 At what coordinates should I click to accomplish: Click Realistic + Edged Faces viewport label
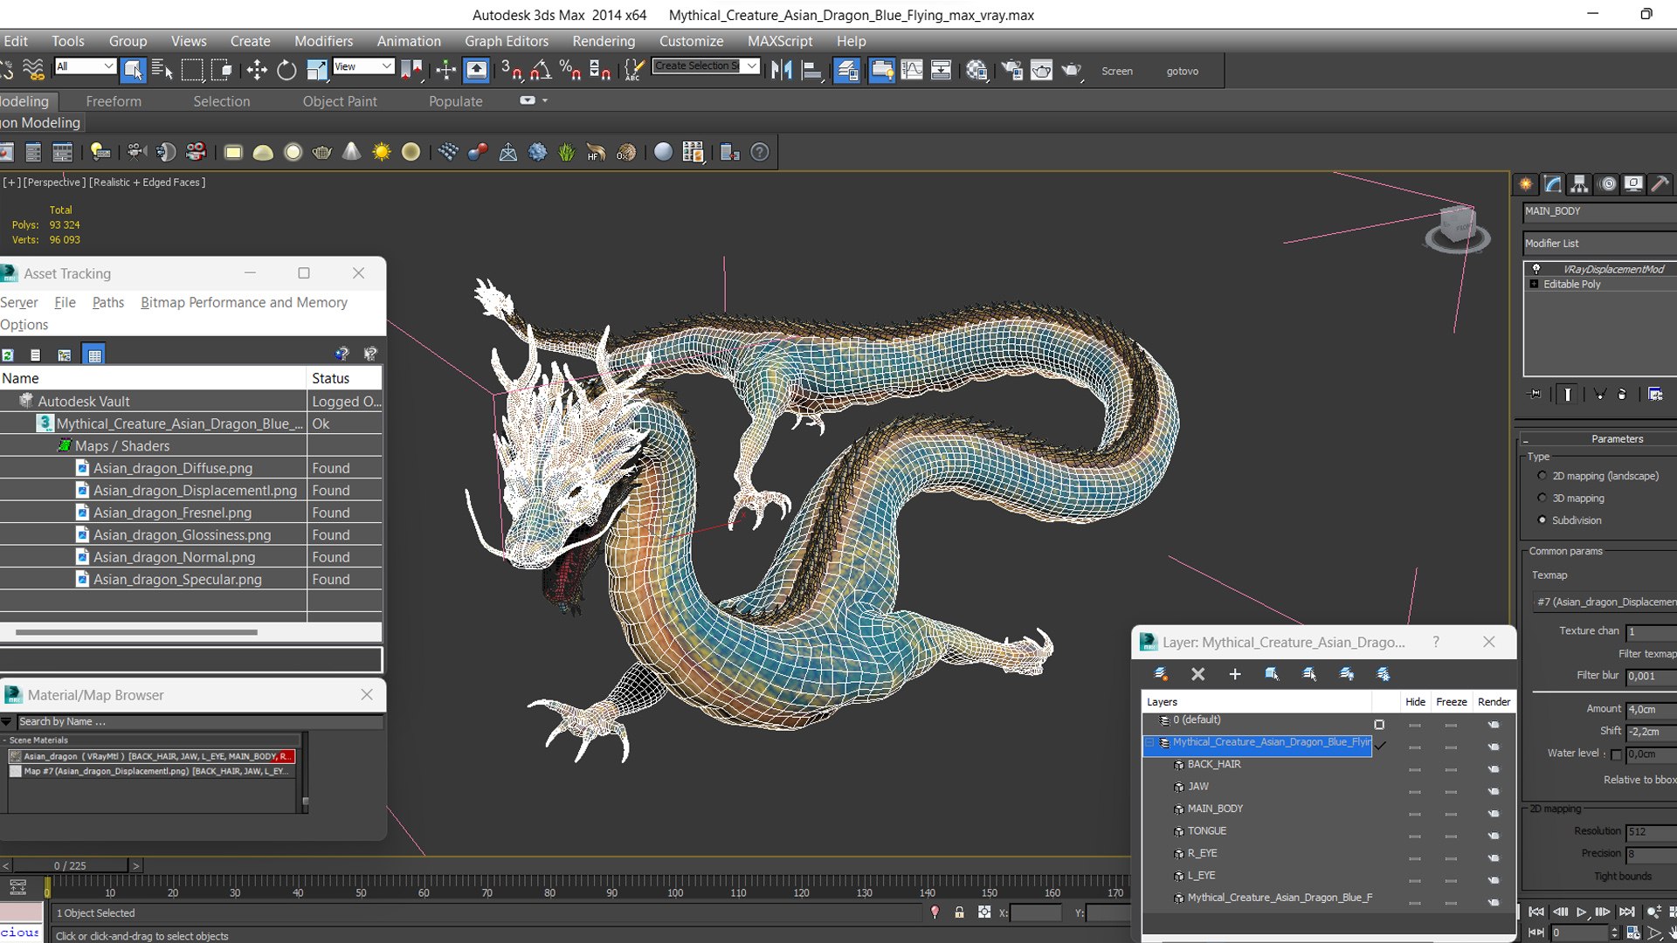147,182
